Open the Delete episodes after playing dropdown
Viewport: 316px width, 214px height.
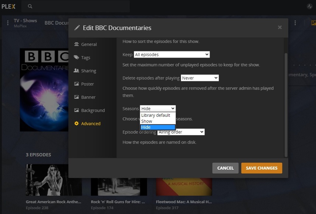point(200,78)
